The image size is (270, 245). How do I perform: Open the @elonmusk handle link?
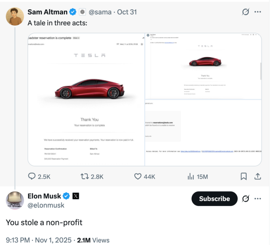click(46, 205)
